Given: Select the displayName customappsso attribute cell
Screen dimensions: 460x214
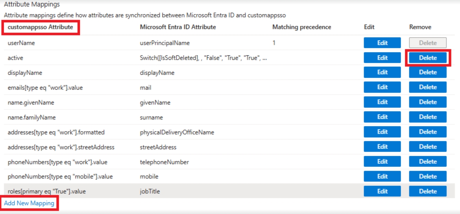Looking at the screenshot, I should tap(25, 73).
